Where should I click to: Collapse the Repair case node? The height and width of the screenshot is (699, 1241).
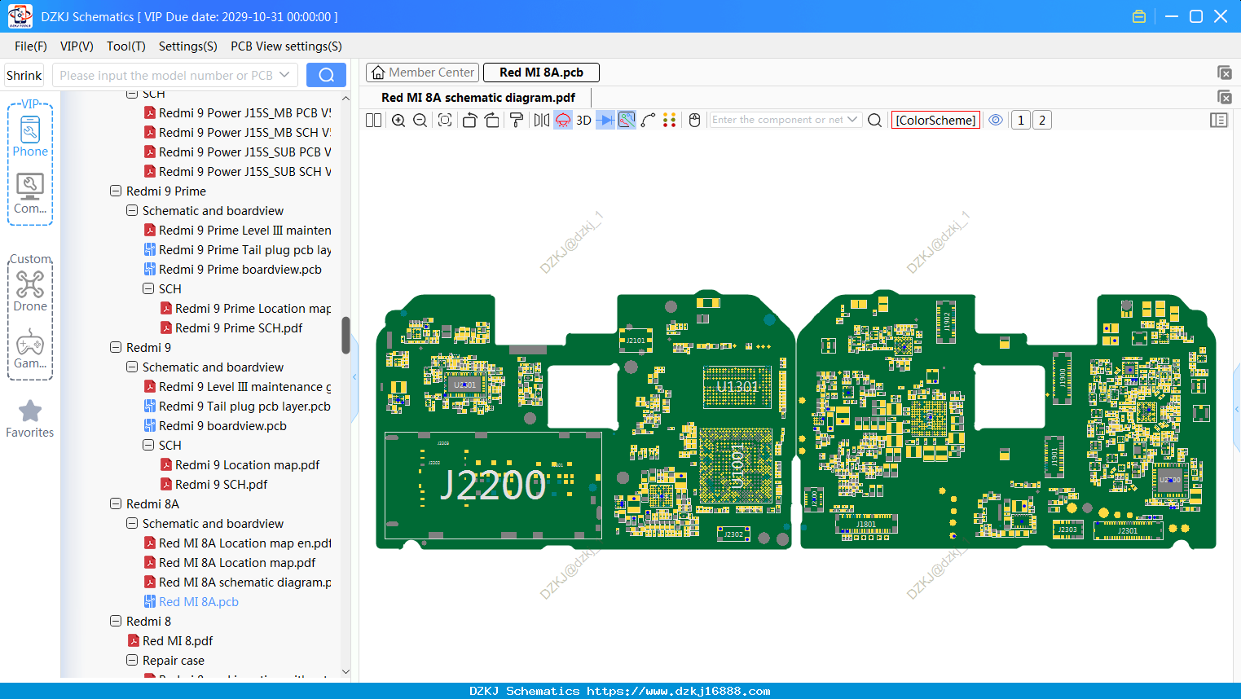[132, 660]
